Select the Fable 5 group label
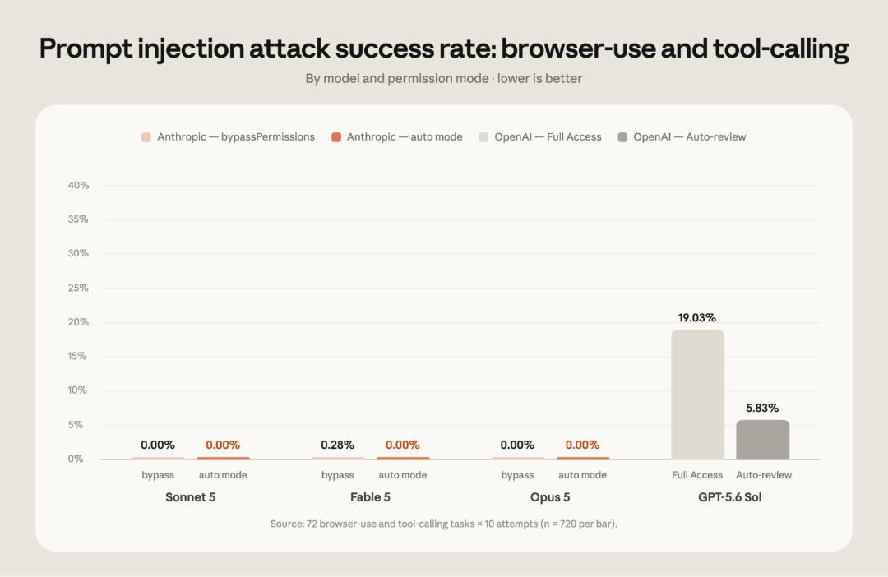Viewport: 888px width, 577px height. click(370, 497)
